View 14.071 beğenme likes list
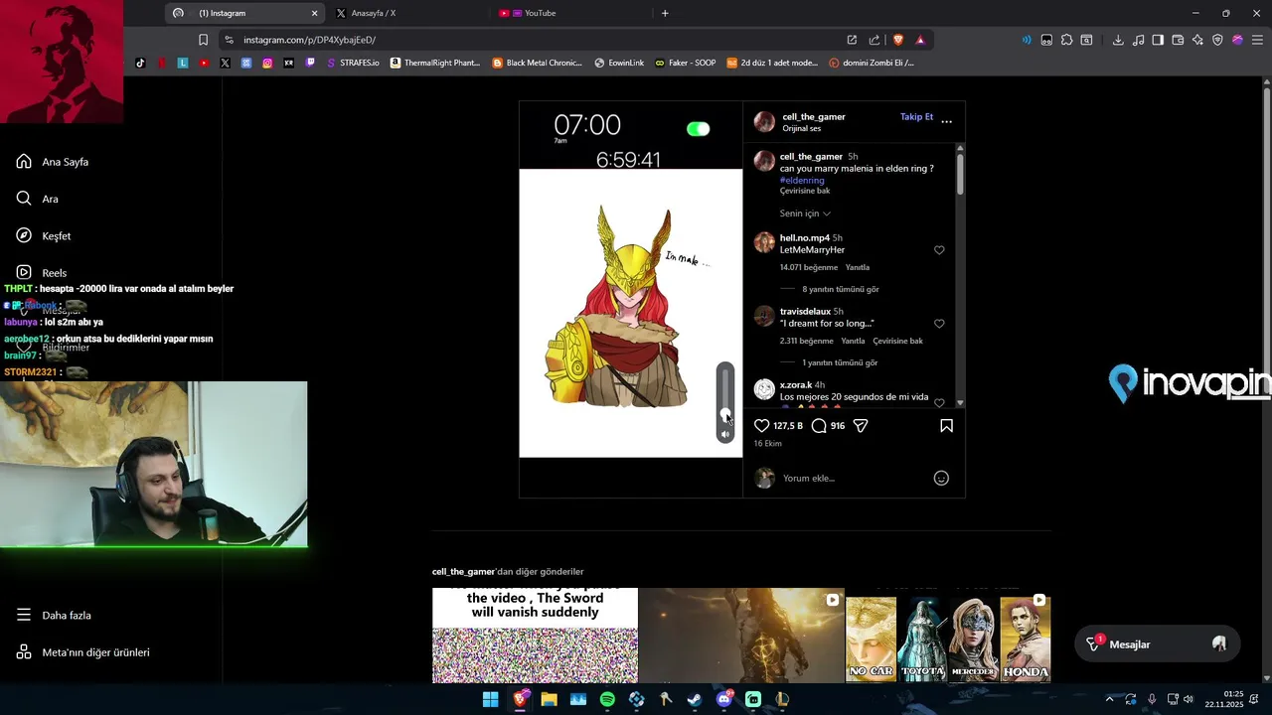1272x715 pixels. 809,267
